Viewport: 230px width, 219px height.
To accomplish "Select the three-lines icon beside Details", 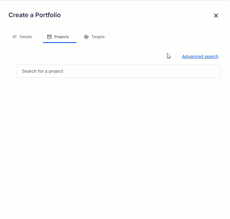I will tap(15, 37).
